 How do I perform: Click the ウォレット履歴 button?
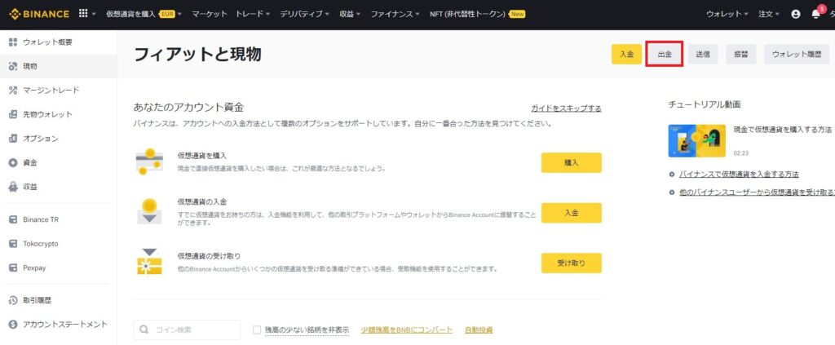[x=797, y=55]
